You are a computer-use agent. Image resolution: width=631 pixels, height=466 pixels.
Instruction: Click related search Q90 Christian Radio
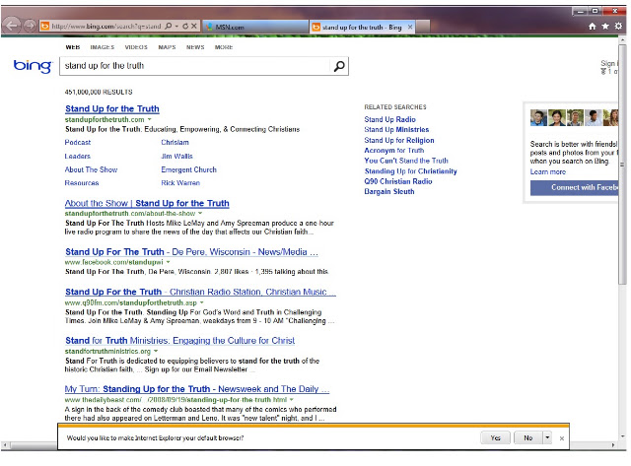398,181
